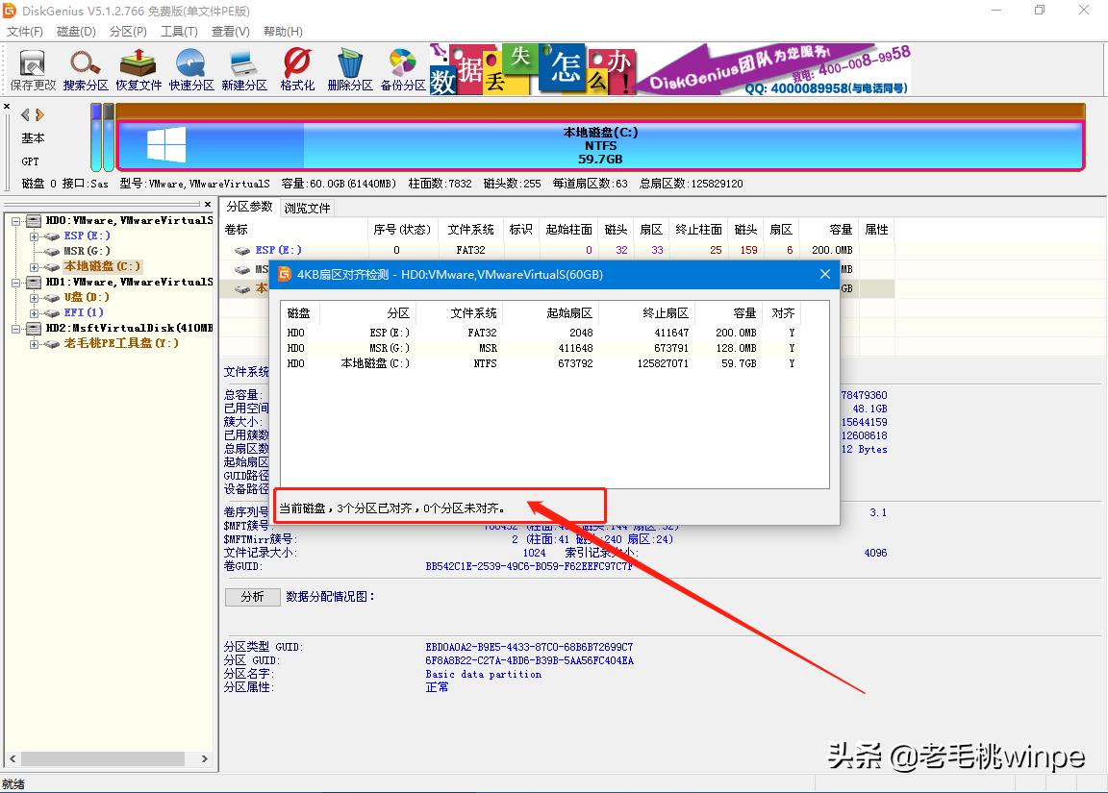Start Quick Partition (快速分区)
Screen dimensions: 1108x793
tap(191, 70)
